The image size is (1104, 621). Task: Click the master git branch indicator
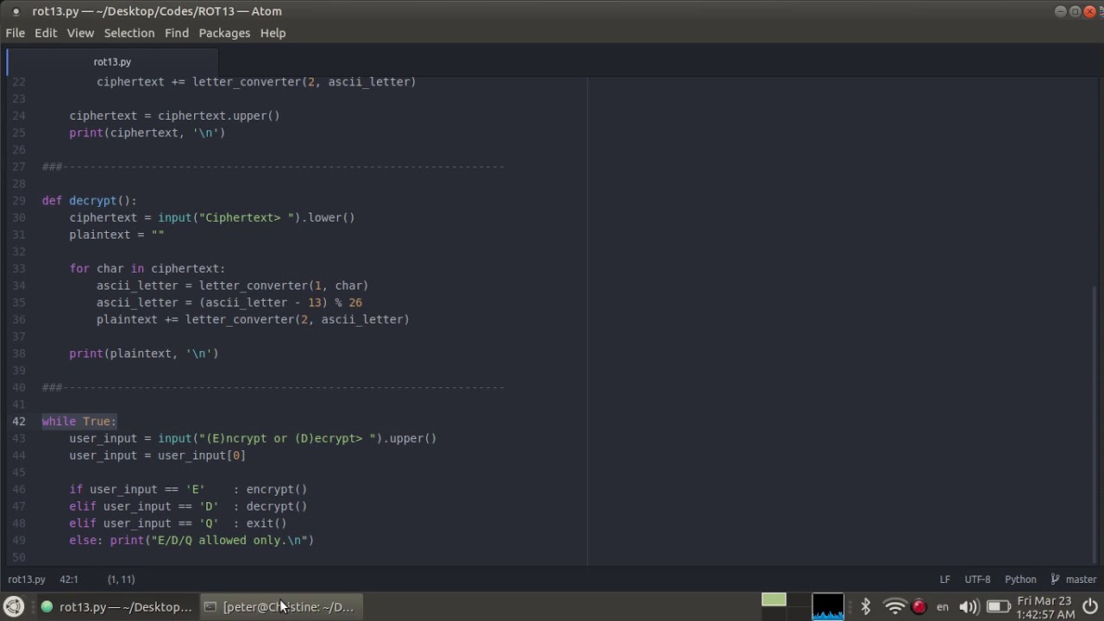pos(1081,580)
